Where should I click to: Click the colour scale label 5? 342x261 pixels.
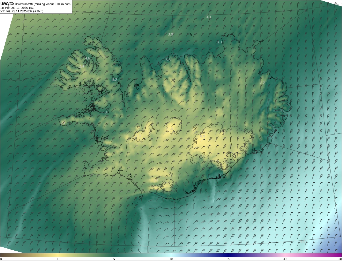point(114,259)
